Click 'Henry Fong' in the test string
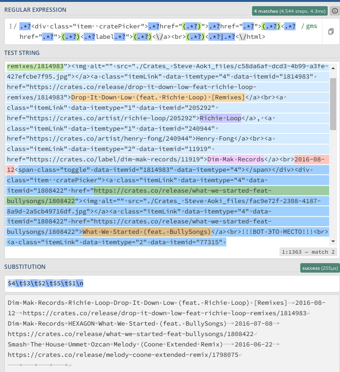Viewport: 340px width, 372px height. (x=215, y=139)
